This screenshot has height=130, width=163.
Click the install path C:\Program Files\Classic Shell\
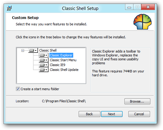point(64,101)
